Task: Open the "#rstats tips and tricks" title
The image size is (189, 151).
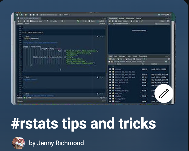Action: click(84, 124)
